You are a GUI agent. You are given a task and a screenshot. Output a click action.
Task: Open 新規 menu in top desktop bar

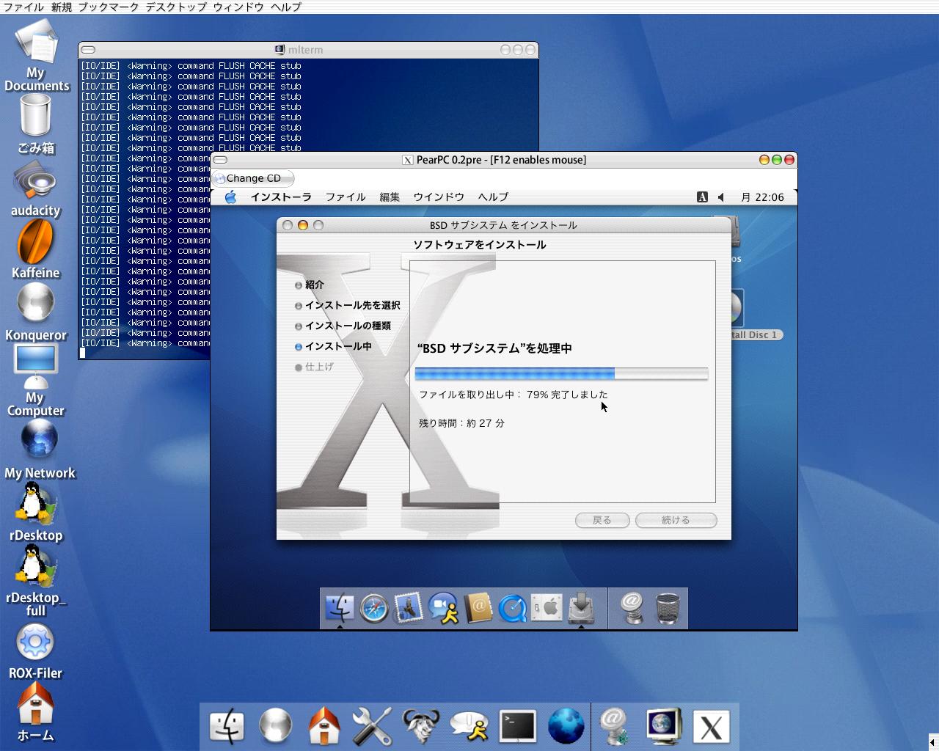tap(62, 7)
